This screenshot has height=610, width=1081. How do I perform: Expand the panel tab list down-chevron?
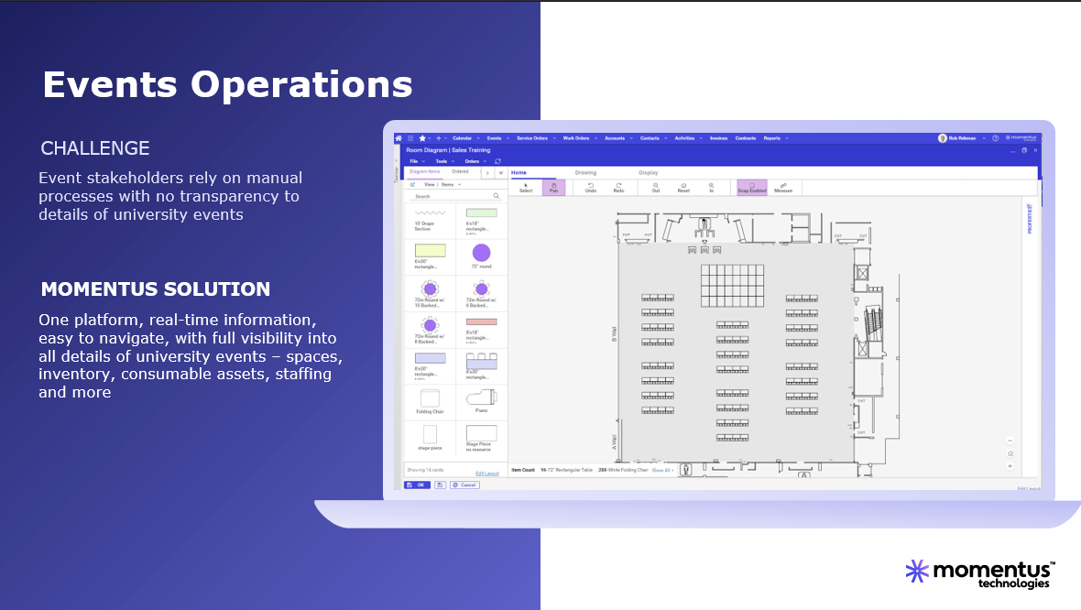pyautogui.click(x=501, y=172)
